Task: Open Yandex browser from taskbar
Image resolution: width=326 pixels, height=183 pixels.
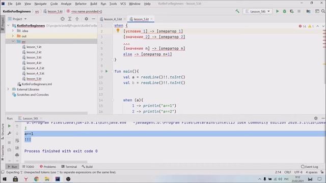Action: [x=26, y=179]
